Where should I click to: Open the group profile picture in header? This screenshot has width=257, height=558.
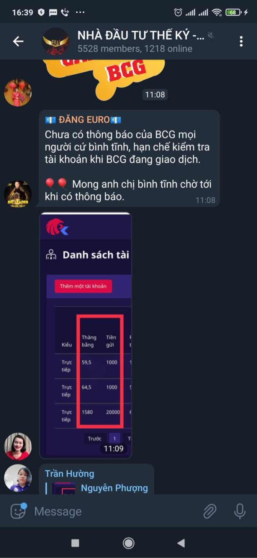point(56,42)
